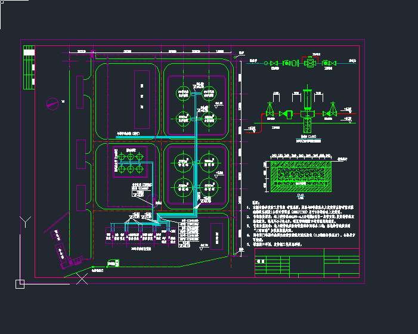This screenshot has width=418, height=334.
Task: Select the upper-right tank in the top tank group
Action: (208, 93)
